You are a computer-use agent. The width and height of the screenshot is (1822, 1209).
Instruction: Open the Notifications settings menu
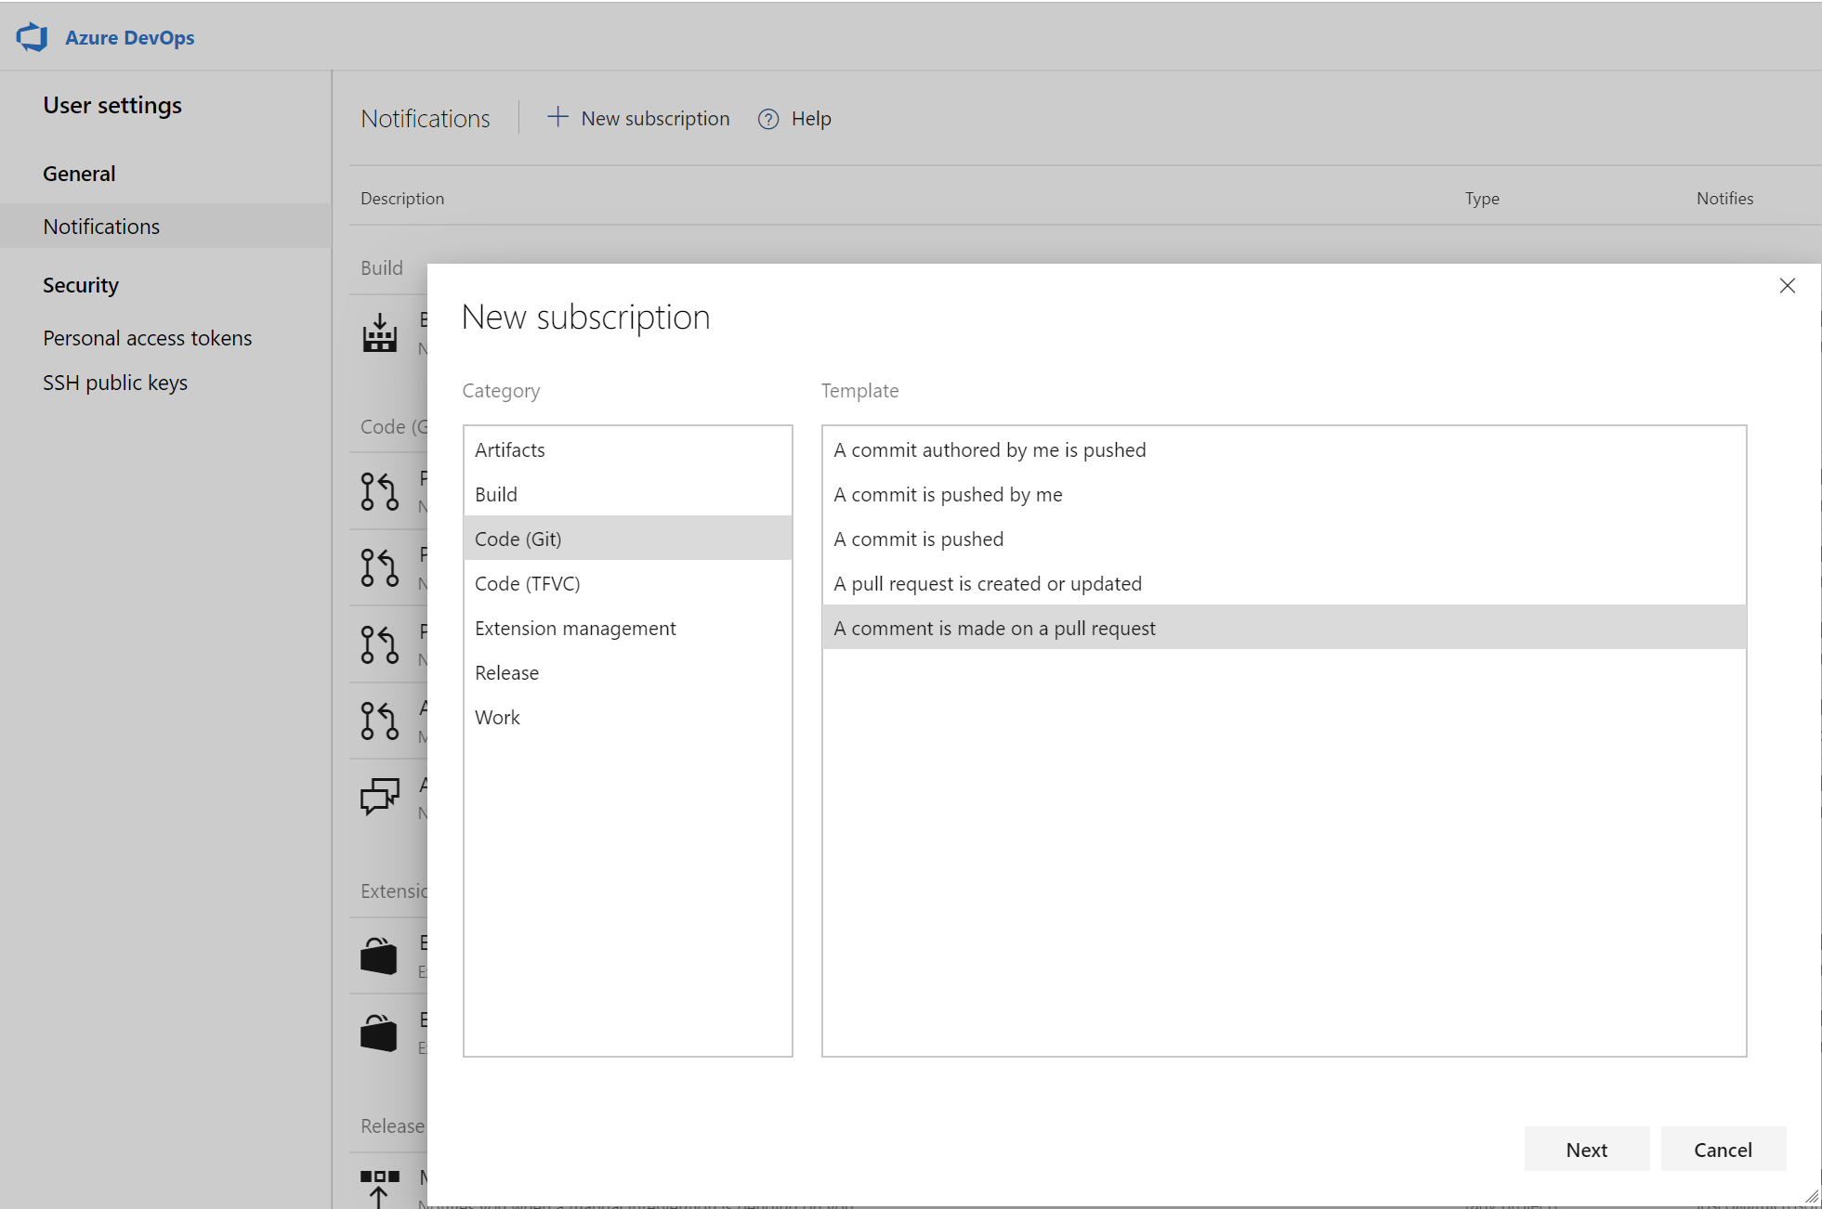pyautogui.click(x=101, y=226)
